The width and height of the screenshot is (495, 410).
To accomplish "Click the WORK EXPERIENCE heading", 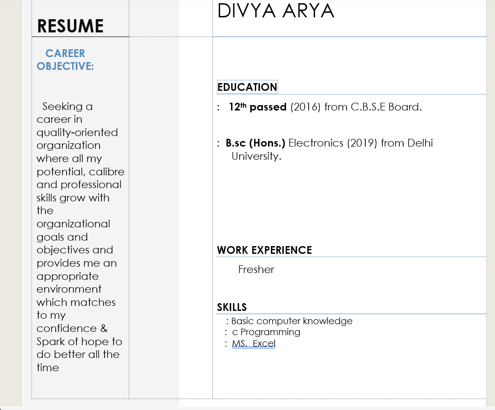I will point(264,250).
